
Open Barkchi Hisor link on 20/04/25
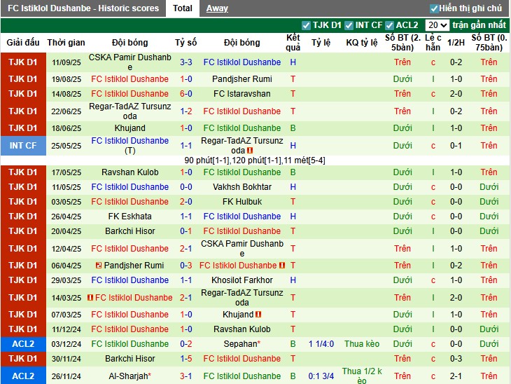point(129,231)
